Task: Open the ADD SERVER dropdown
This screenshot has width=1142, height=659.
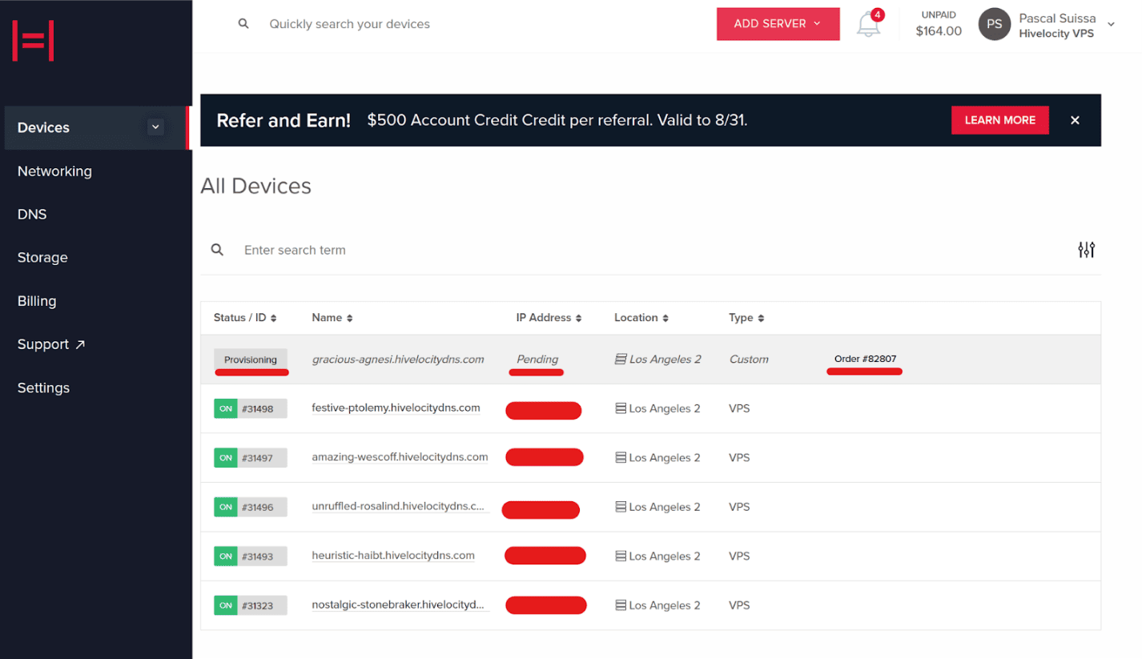Action: [778, 24]
